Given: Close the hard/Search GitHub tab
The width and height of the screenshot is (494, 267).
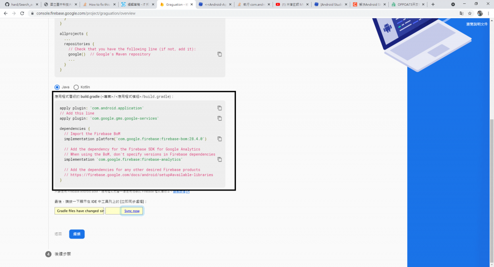Looking at the screenshot, I should 37,4.
